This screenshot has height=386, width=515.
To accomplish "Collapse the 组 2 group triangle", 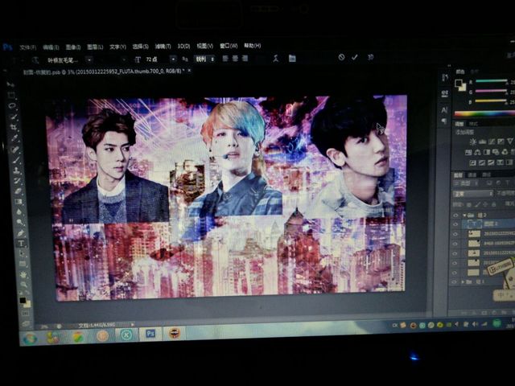I will (464, 216).
